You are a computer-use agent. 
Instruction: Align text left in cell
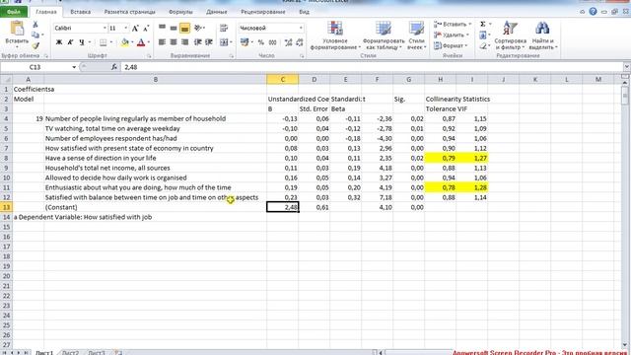[x=162, y=42]
